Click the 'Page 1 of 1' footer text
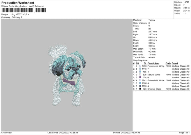 tap(184, 133)
